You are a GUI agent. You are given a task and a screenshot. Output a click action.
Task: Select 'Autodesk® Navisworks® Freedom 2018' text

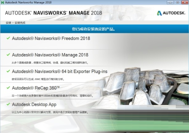coord(51,38)
